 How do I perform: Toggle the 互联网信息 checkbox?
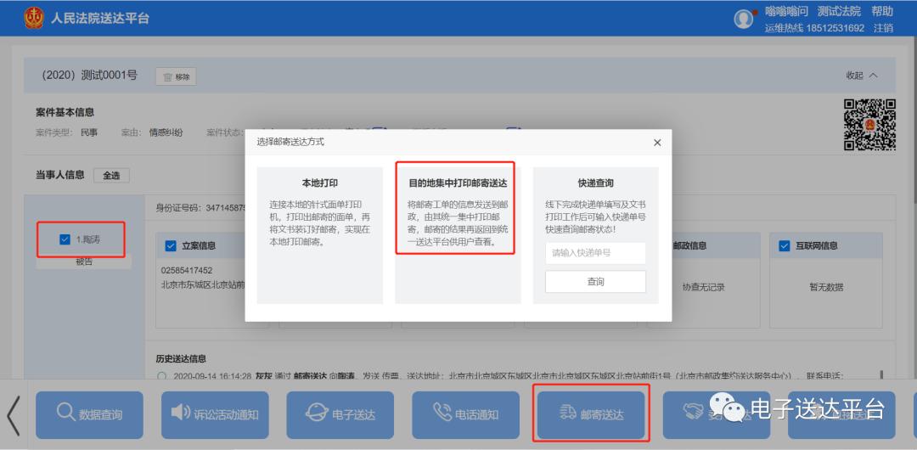785,245
